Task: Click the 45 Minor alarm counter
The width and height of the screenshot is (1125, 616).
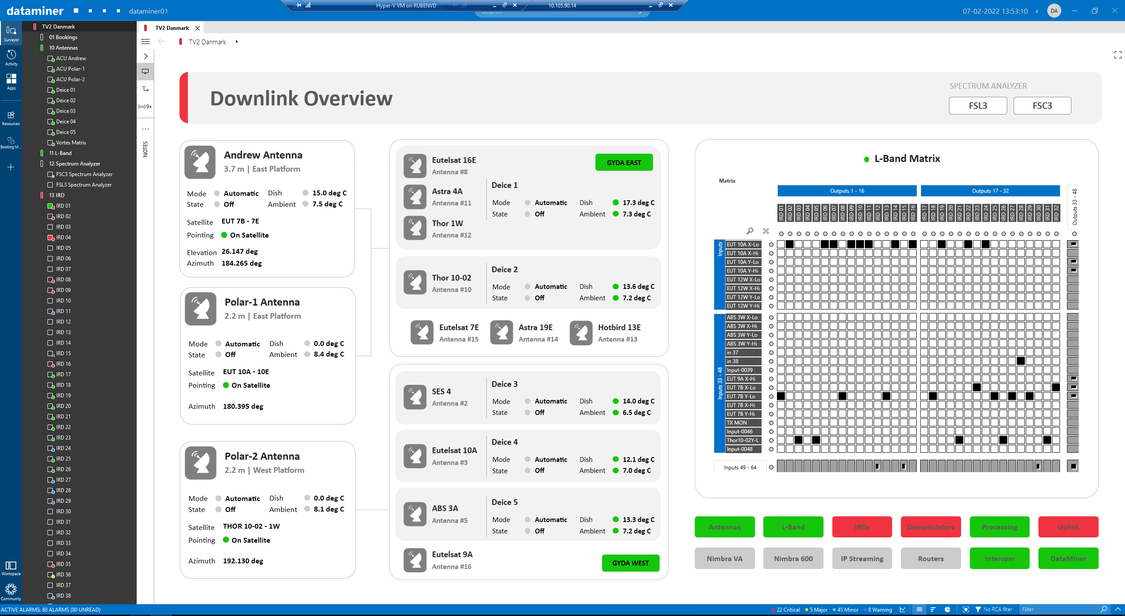Action: pos(846,609)
